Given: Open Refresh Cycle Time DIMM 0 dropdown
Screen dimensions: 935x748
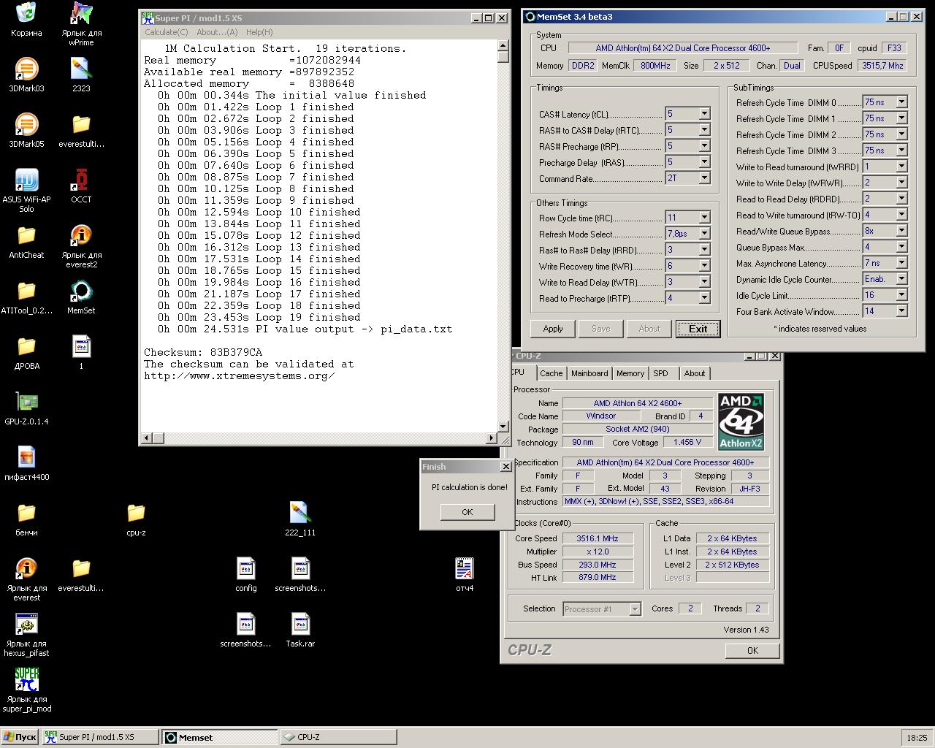Looking at the screenshot, I should point(901,102).
